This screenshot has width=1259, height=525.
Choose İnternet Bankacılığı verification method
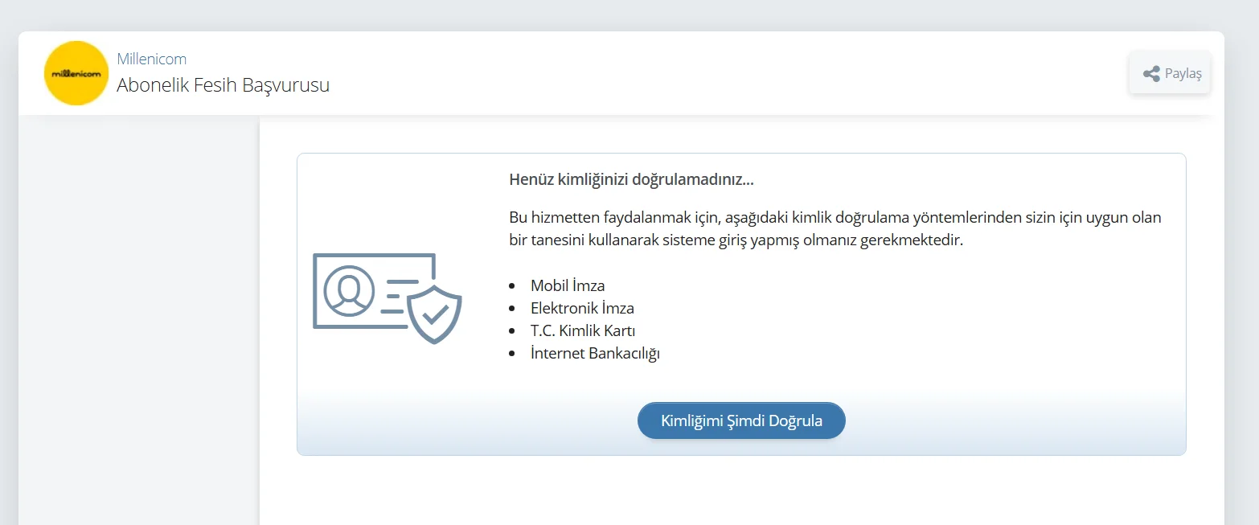pyautogui.click(x=595, y=352)
